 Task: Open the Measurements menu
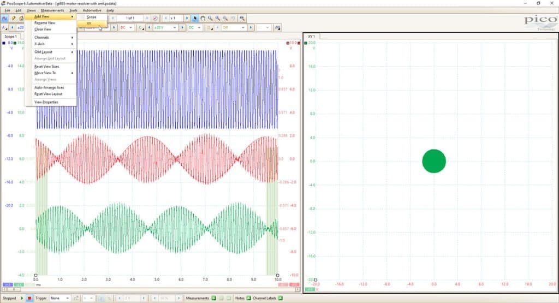pos(52,10)
